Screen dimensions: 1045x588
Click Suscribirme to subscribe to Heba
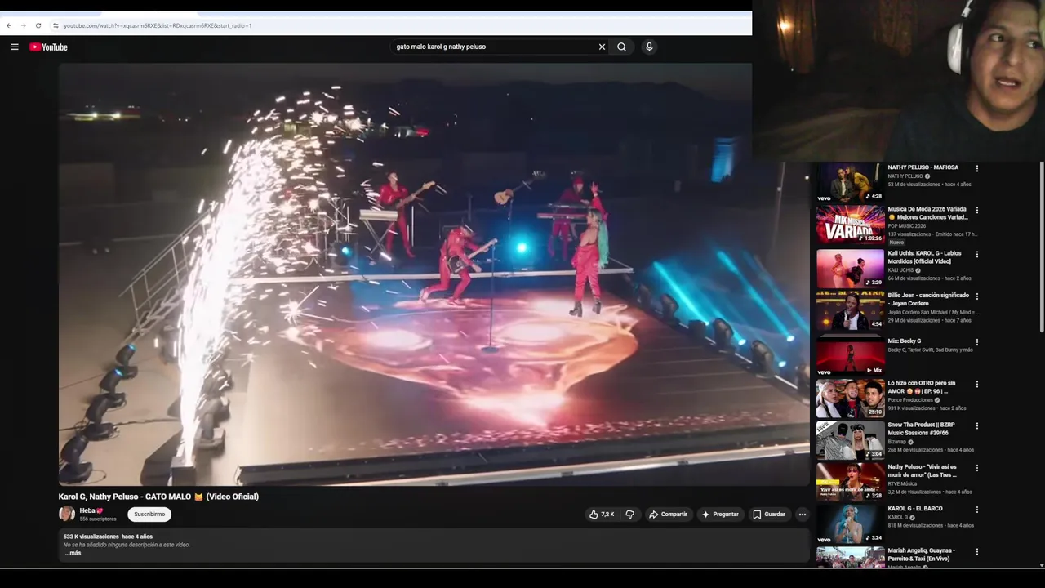(149, 514)
